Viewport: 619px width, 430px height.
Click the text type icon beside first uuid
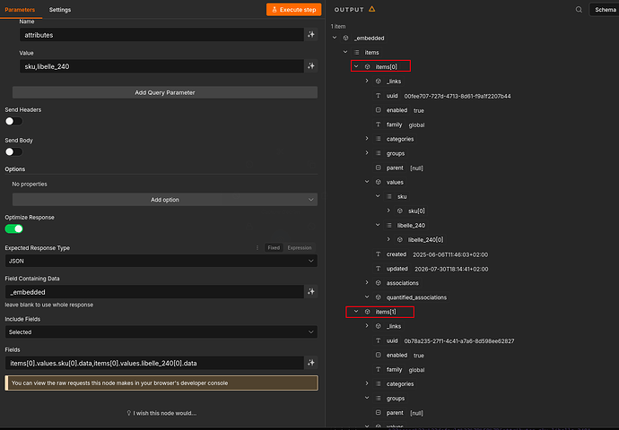click(x=379, y=96)
